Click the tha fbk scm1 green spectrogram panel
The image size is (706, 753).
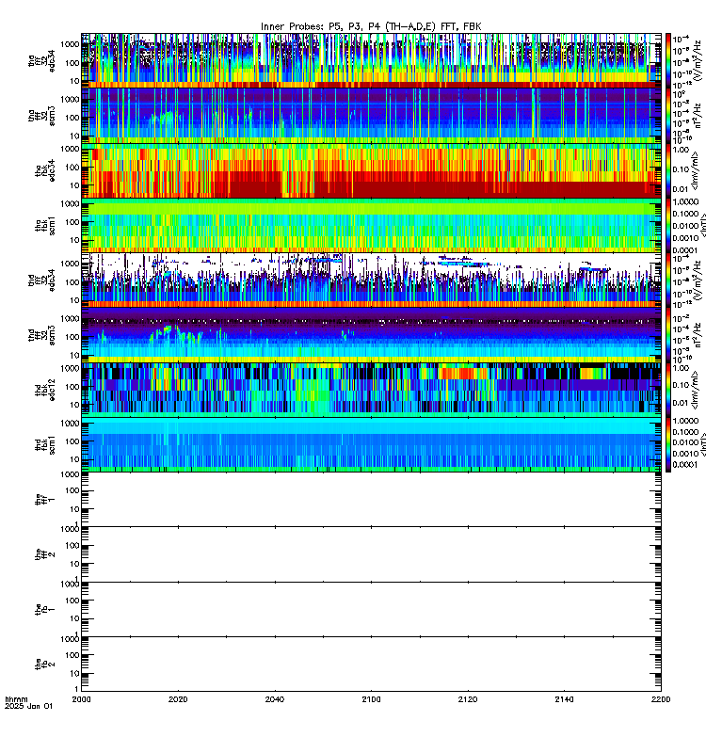coord(371,225)
